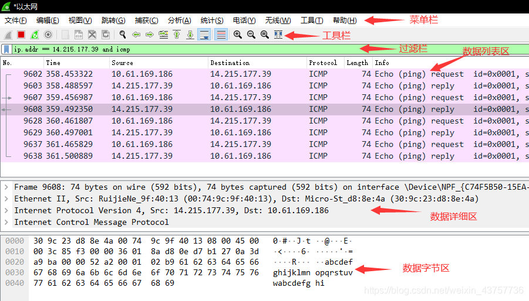
Task: Select packet 9637 in the list
Action: point(264,145)
